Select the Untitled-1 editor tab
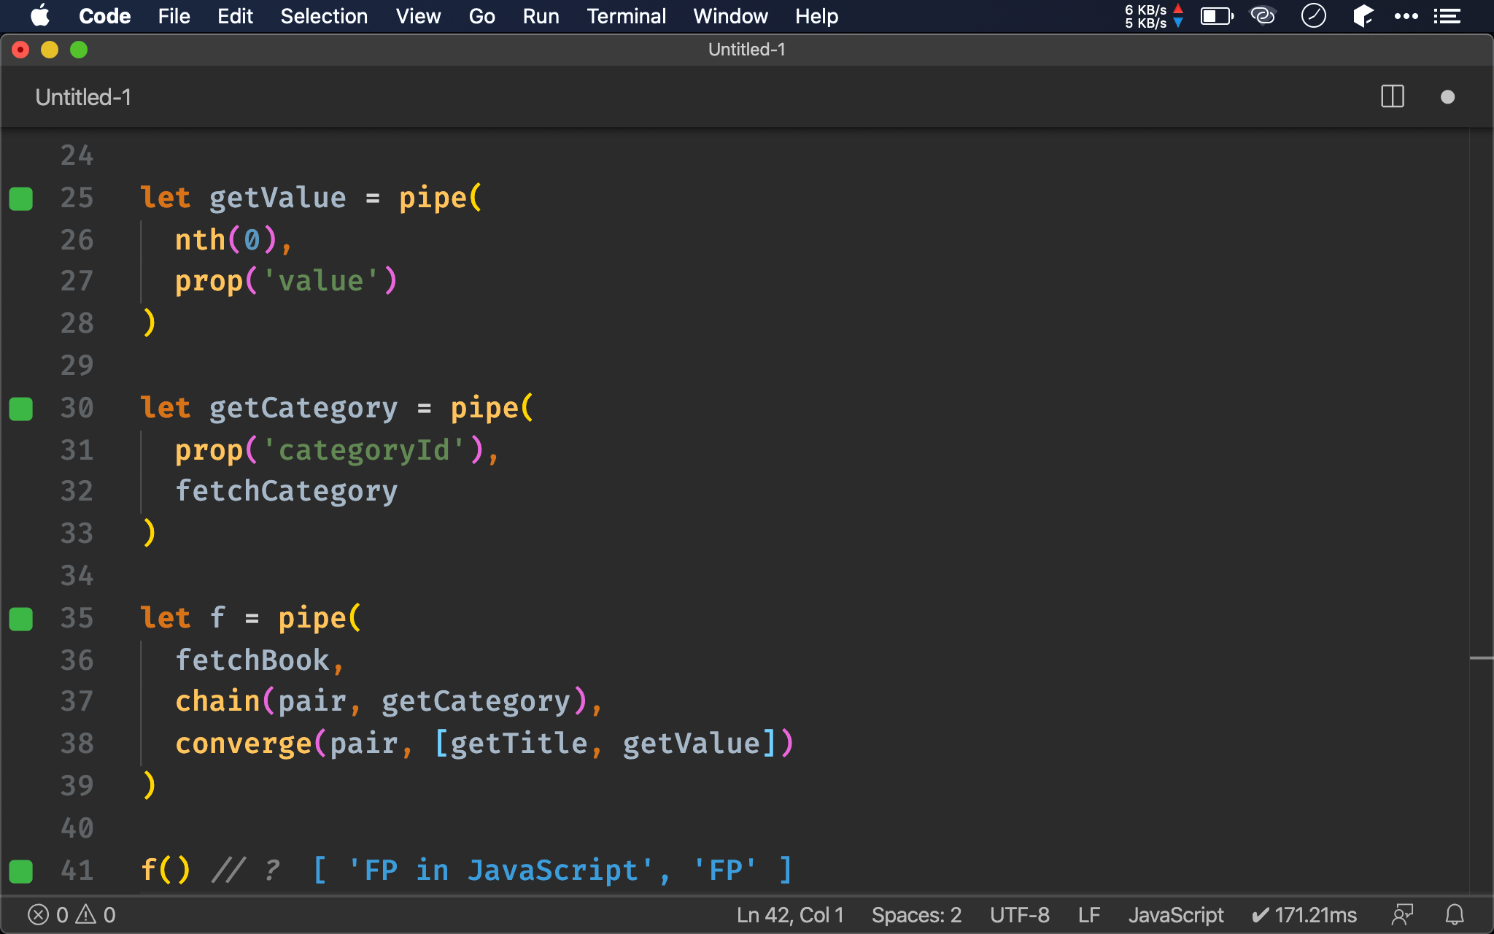 click(83, 97)
